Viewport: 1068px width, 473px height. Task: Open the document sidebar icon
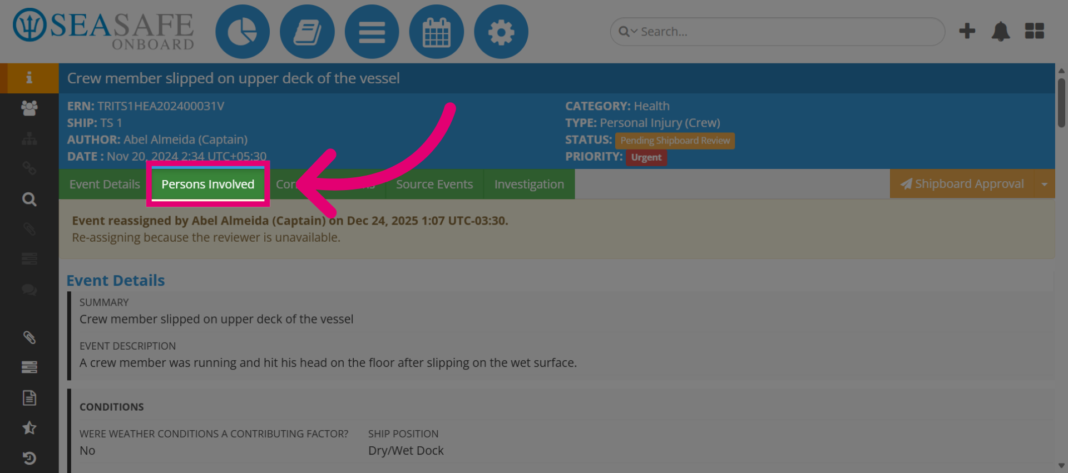click(29, 398)
